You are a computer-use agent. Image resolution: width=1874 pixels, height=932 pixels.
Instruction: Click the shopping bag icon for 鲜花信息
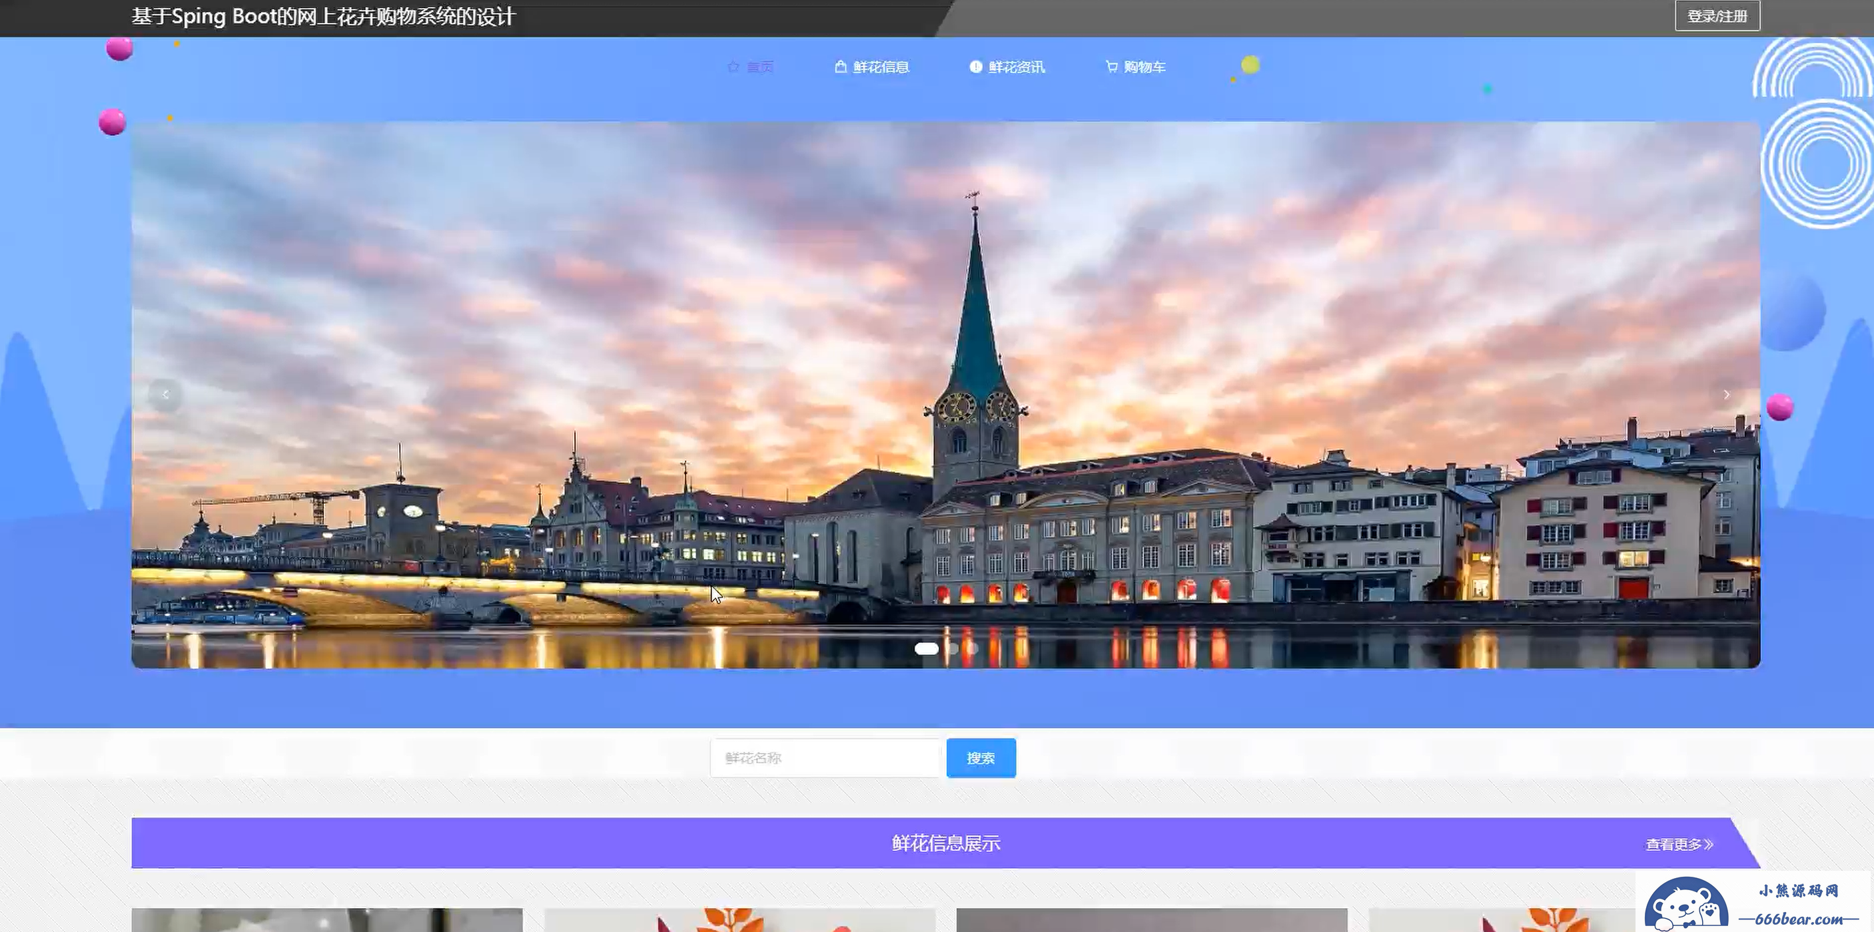click(840, 67)
